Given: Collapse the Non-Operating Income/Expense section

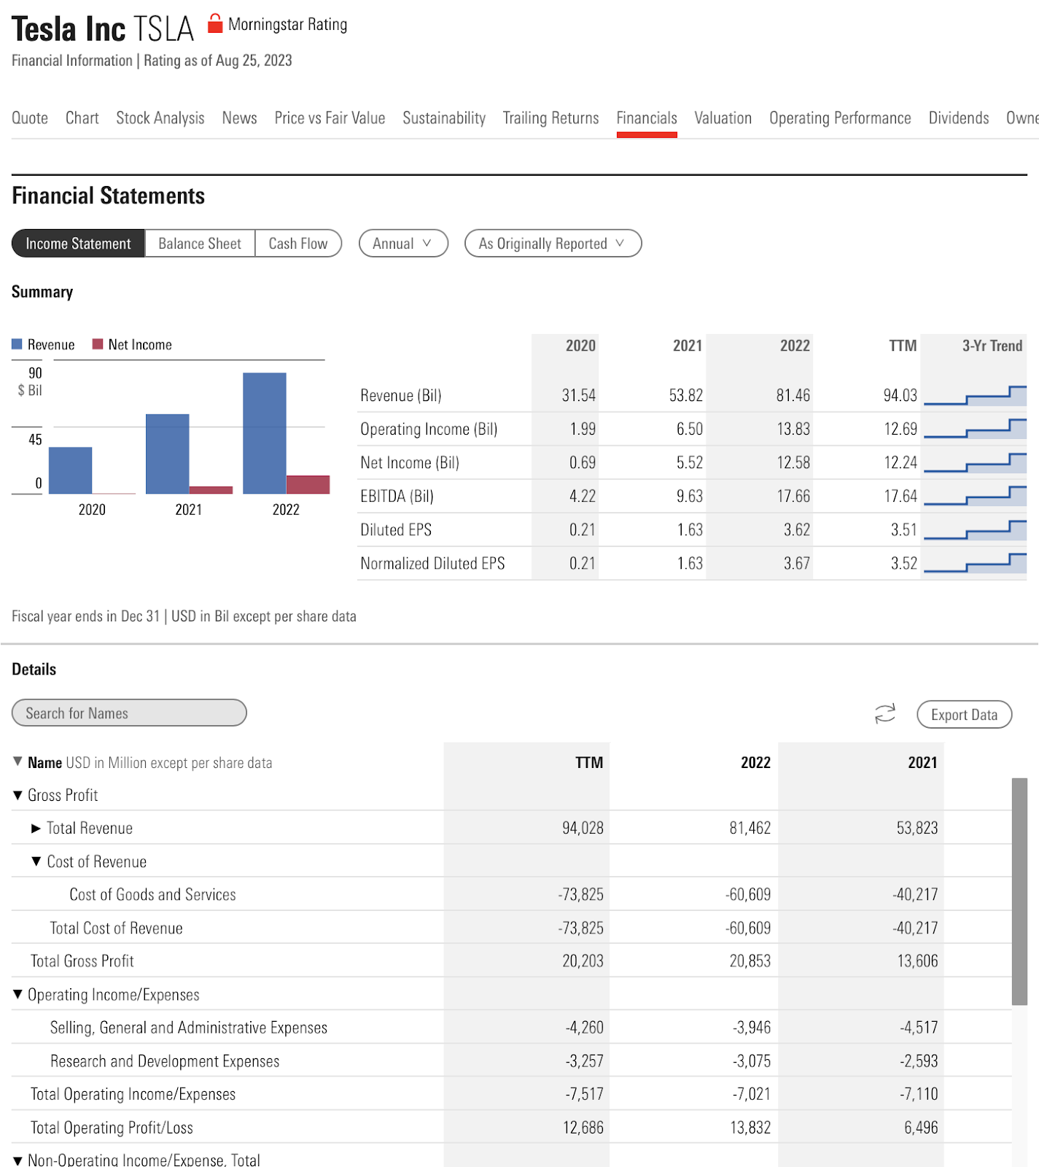Looking at the screenshot, I should pyautogui.click(x=17, y=1160).
